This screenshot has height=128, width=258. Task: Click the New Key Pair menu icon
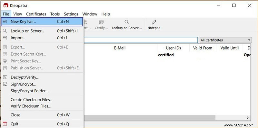[5, 22]
